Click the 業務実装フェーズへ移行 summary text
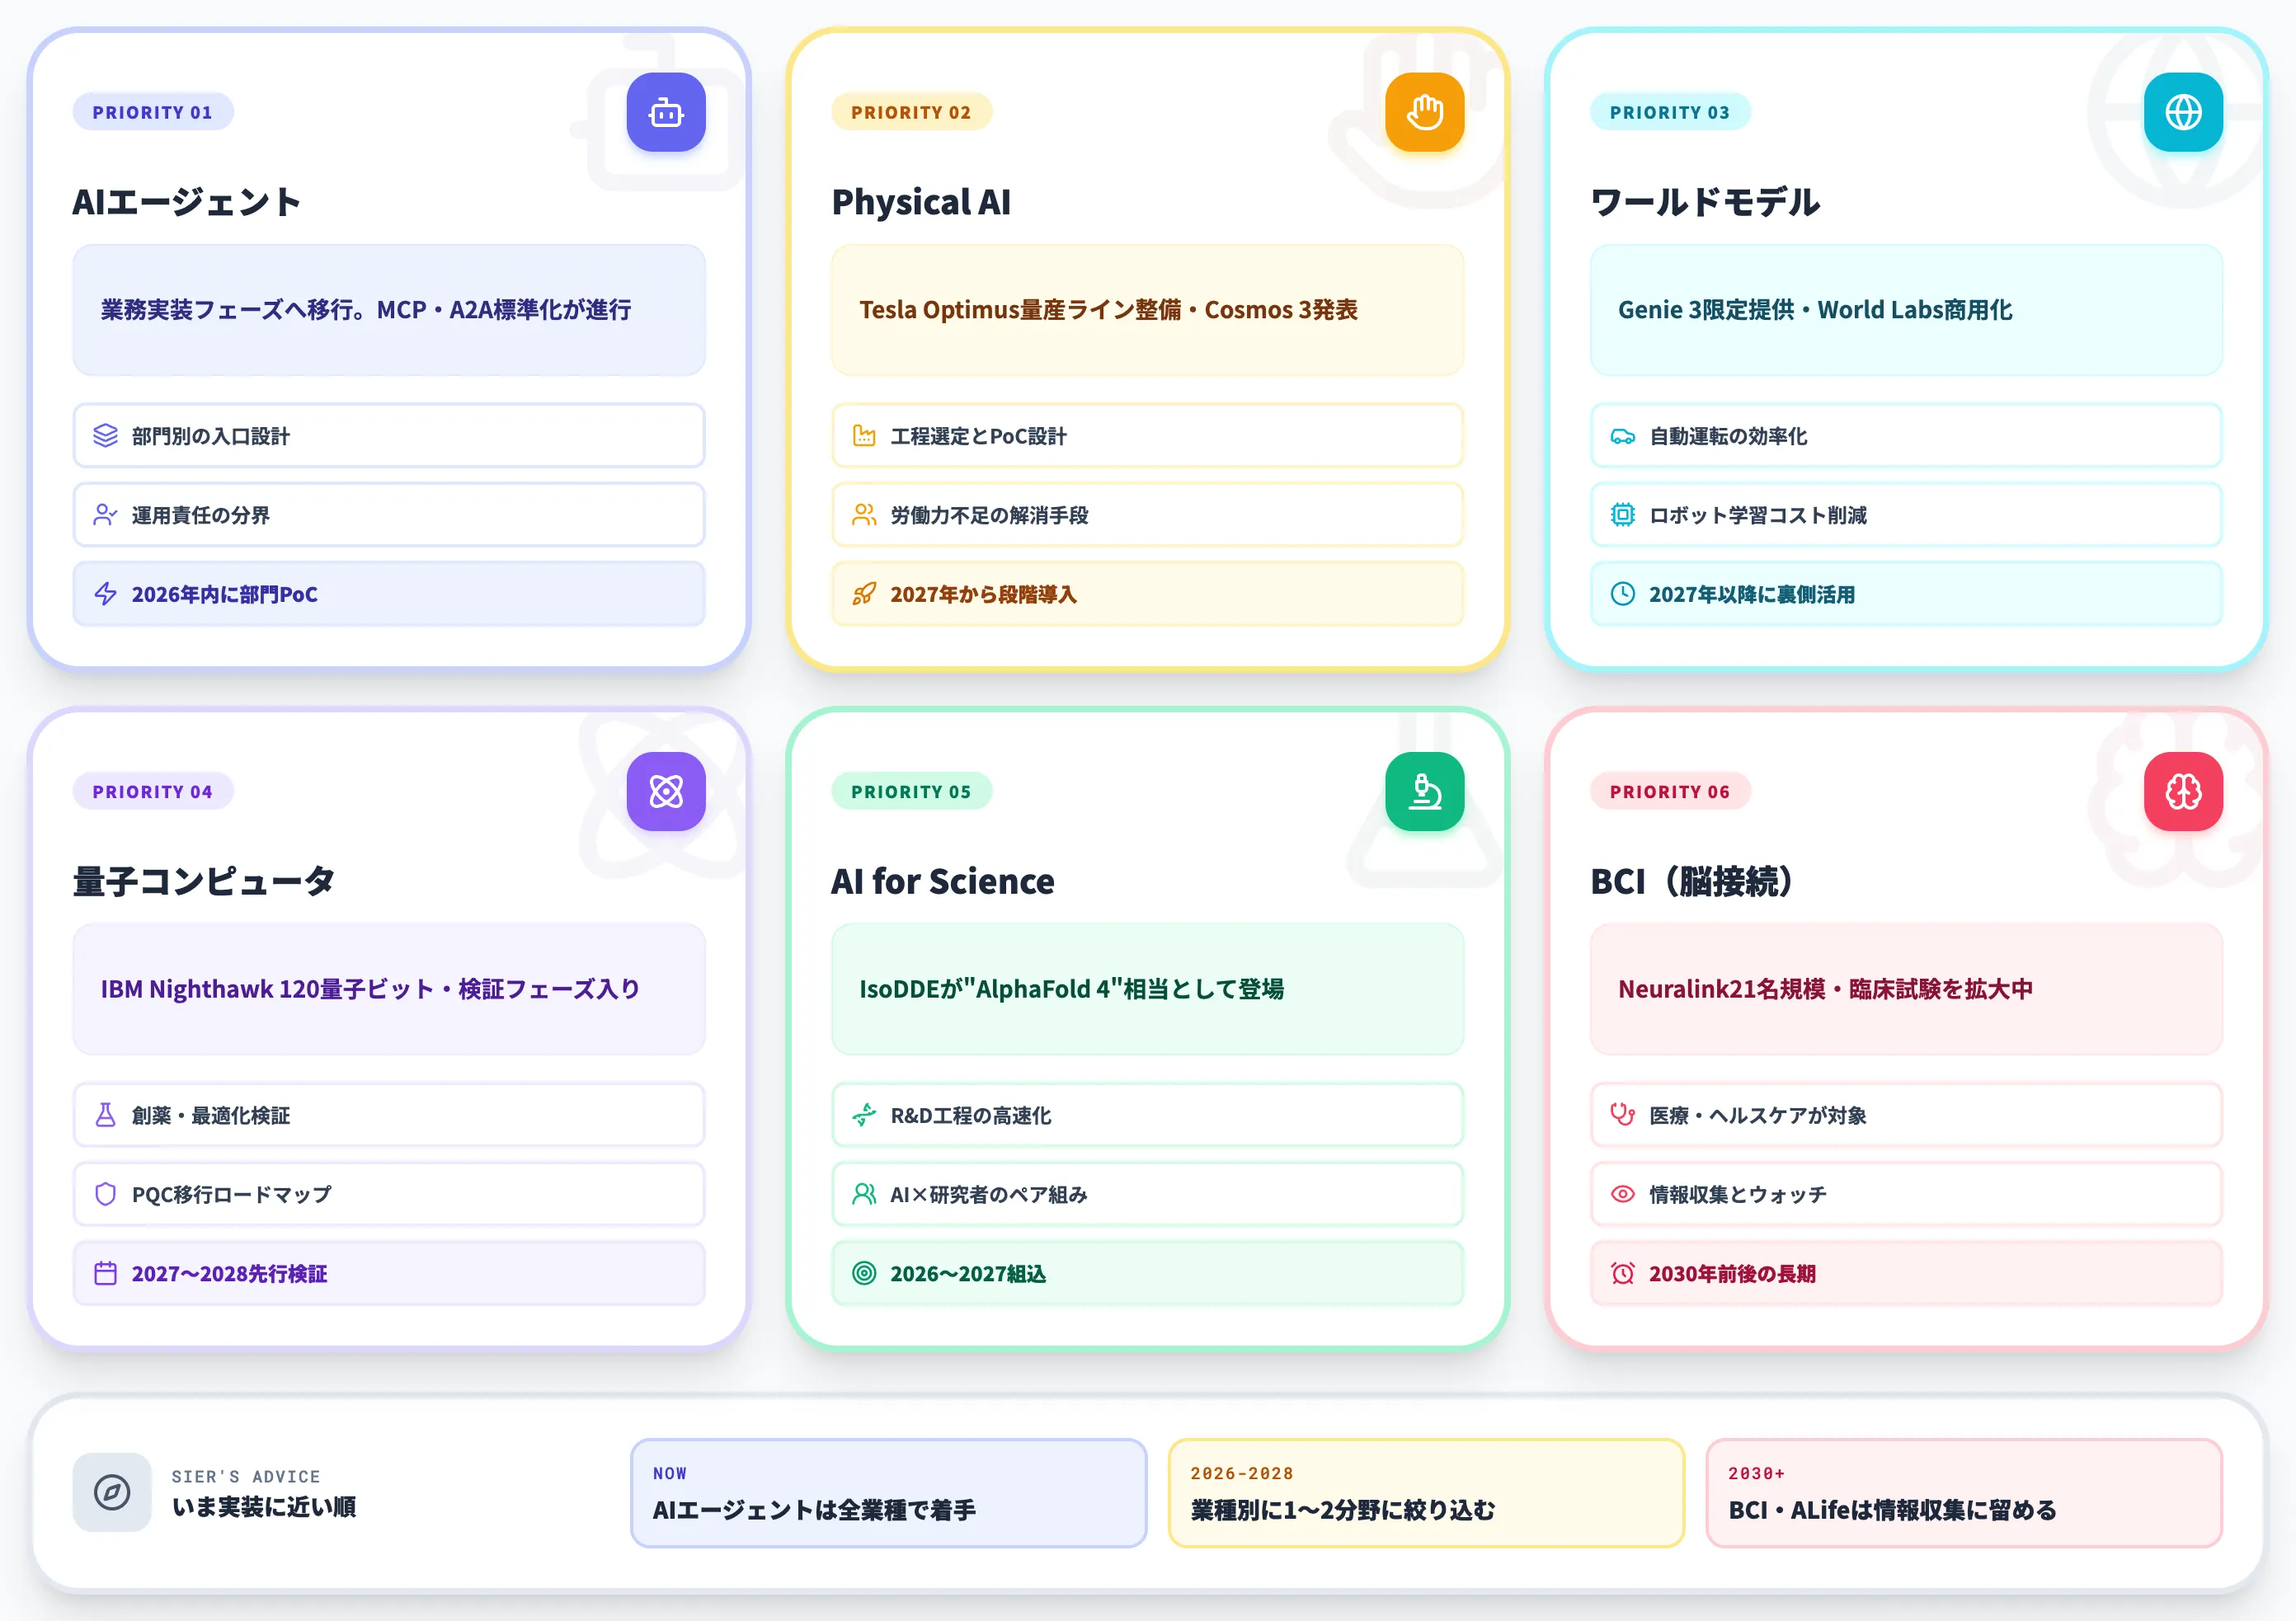This screenshot has width=2296, height=1621. click(x=366, y=310)
